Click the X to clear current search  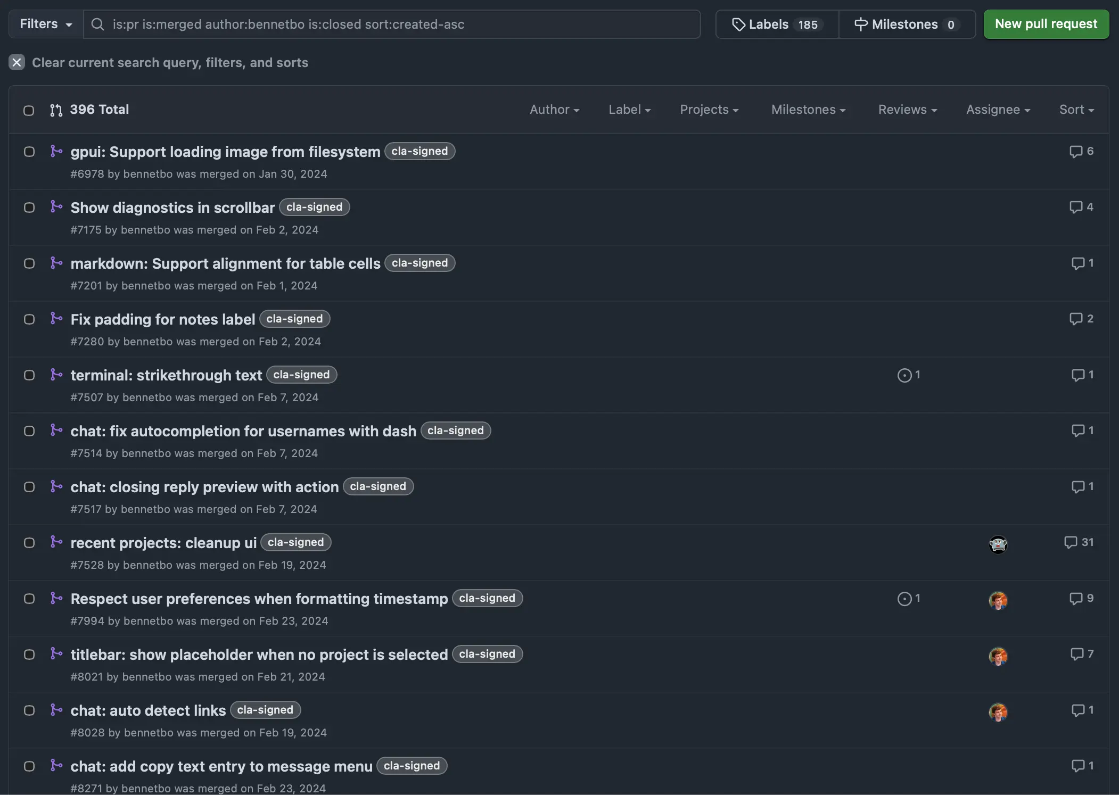tap(17, 62)
